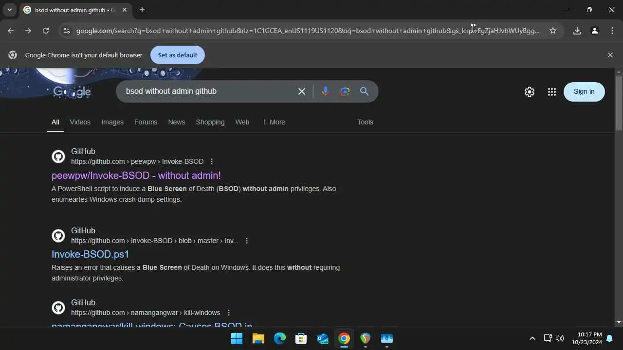Start voice search with microphone
This screenshot has height=350, width=623.
(325, 91)
